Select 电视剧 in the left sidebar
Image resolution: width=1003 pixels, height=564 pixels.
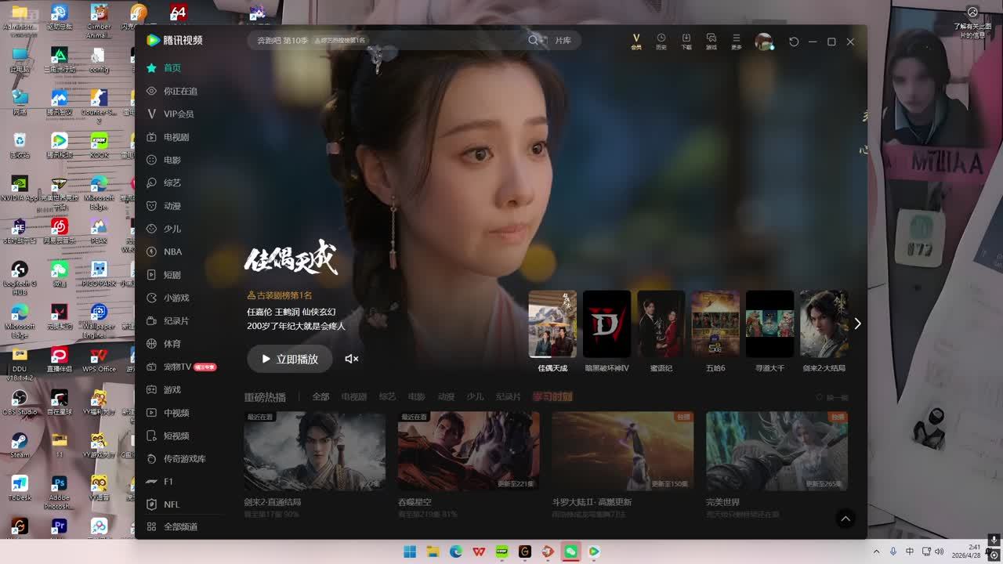pos(176,137)
